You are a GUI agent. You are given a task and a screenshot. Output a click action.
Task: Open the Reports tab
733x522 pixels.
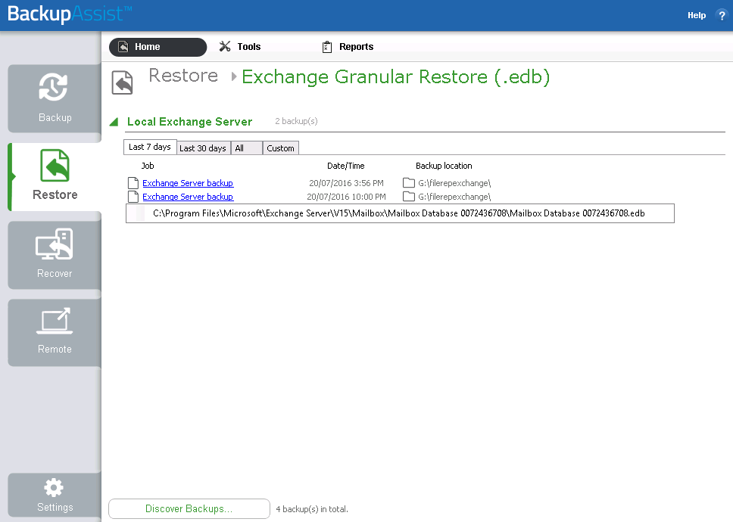[348, 47]
